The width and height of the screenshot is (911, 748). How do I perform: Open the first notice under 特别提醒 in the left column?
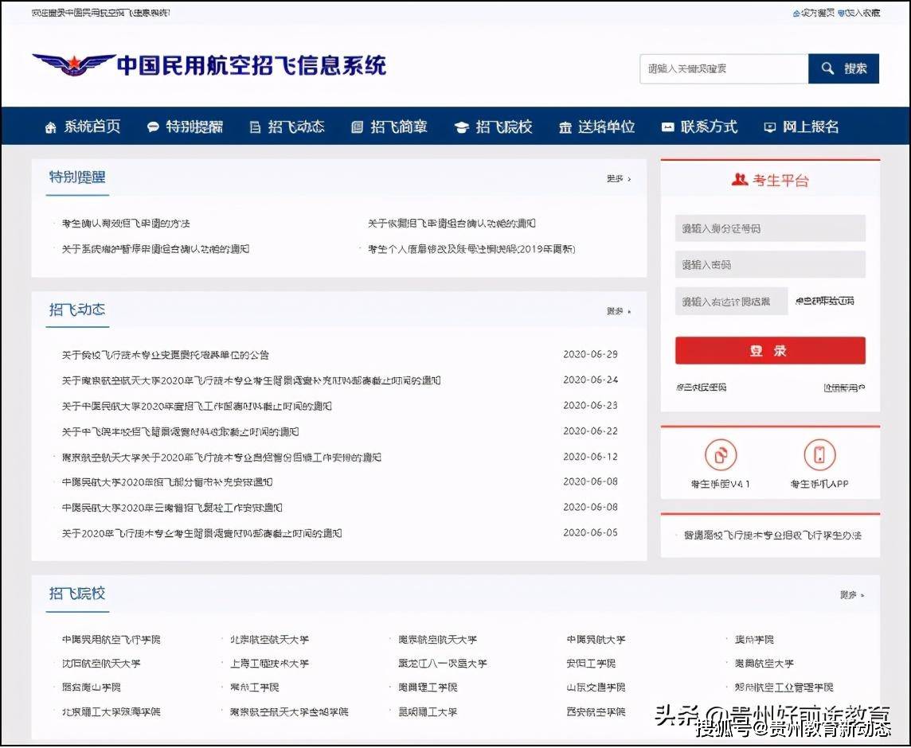pyautogui.click(x=126, y=223)
